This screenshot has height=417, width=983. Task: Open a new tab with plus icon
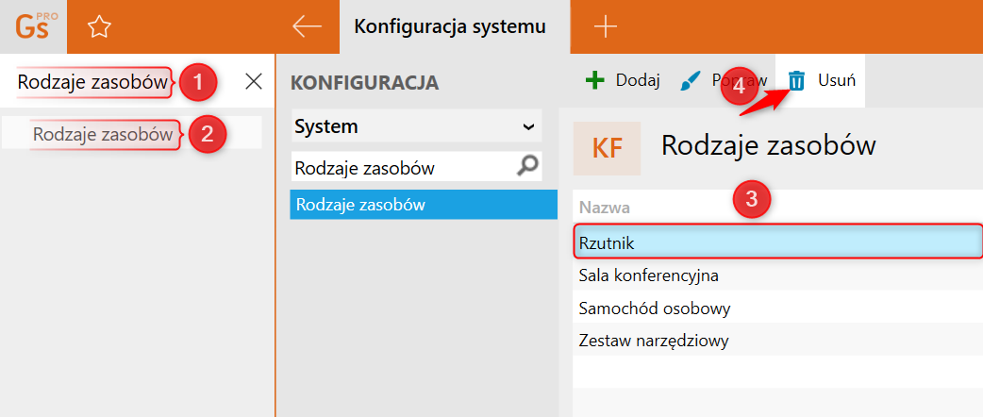(604, 26)
